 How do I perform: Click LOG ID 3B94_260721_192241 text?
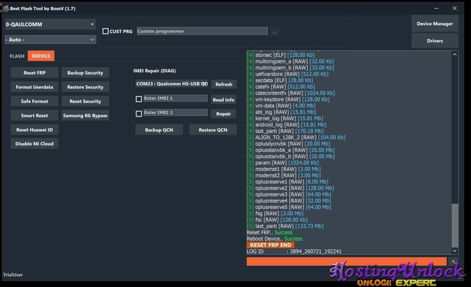(x=294, y=251)
